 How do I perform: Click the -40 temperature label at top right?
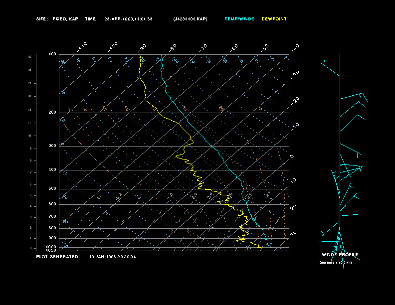pos(295,47)
